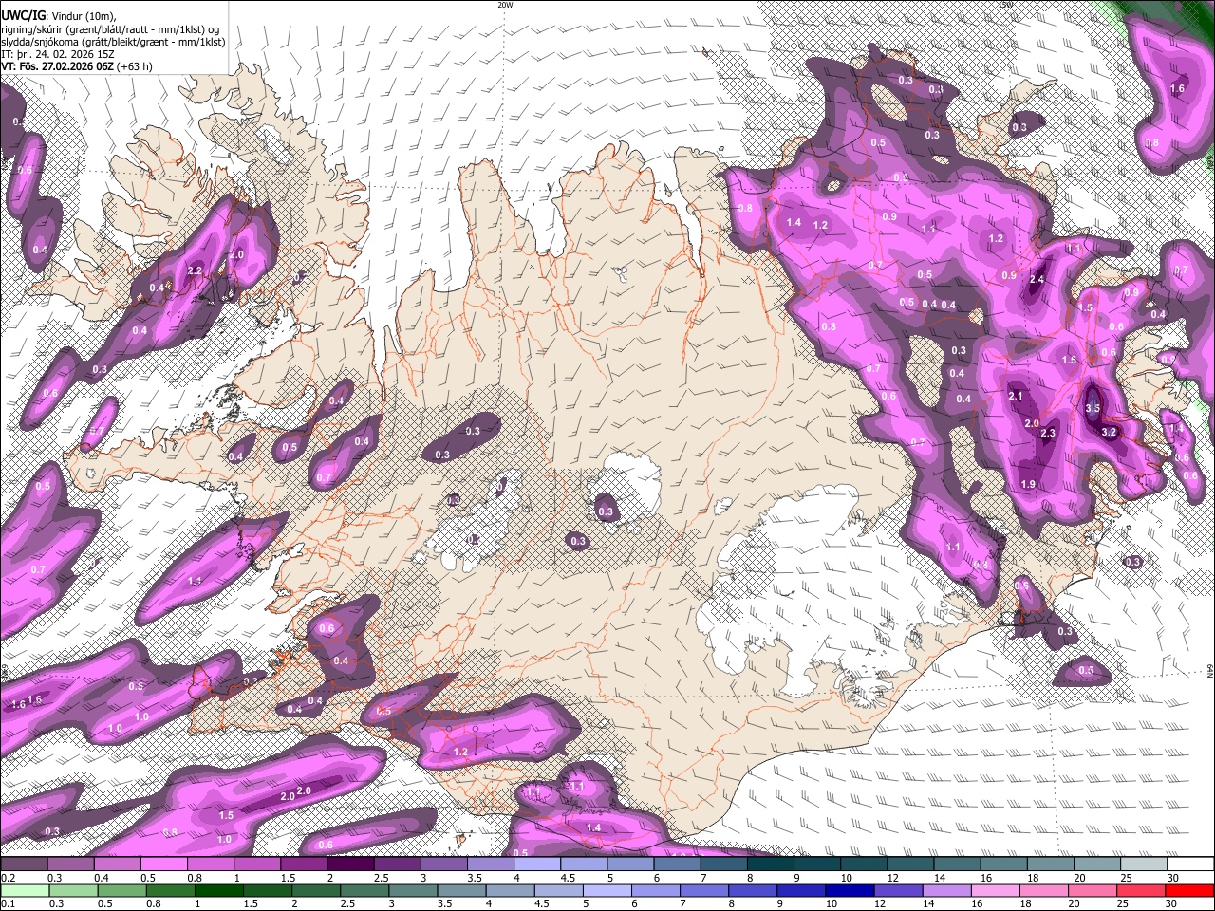This screenshot has width=1215, height=911.
Task: Click the 3.2 snowfall value on the map
Action: [1109, 432]
